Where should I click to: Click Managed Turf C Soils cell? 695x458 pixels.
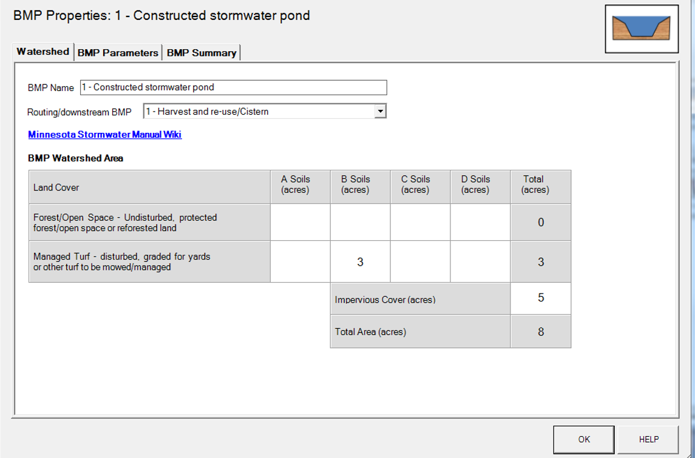420,262
